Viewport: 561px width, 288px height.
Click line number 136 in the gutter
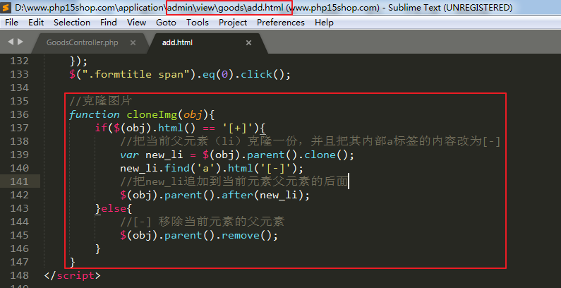coord(20,114)
